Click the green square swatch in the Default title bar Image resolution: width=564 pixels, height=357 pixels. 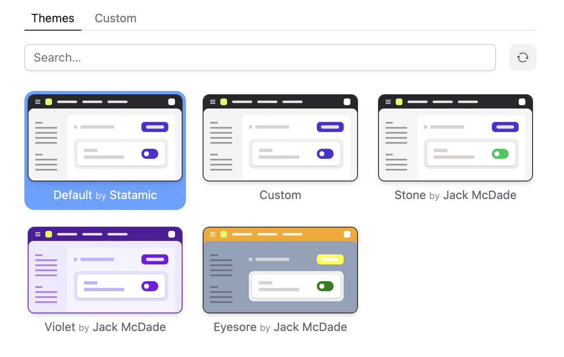(x=48, y=101)
